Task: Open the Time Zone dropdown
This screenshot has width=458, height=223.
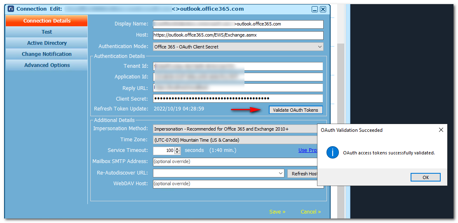Action: pyautogui.click(x=235, y=140)
